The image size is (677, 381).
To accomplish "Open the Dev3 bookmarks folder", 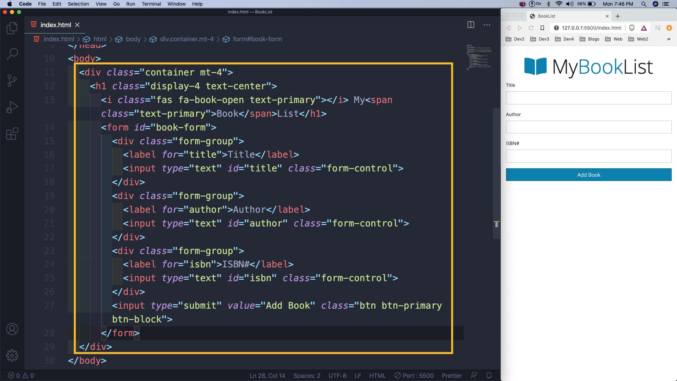I will pos(539,39).
